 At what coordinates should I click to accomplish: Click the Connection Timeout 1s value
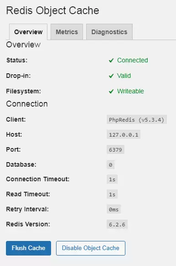(112, 179)
